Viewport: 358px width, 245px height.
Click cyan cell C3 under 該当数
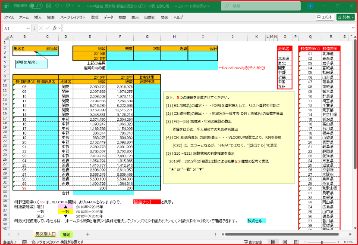click(47, 53)
